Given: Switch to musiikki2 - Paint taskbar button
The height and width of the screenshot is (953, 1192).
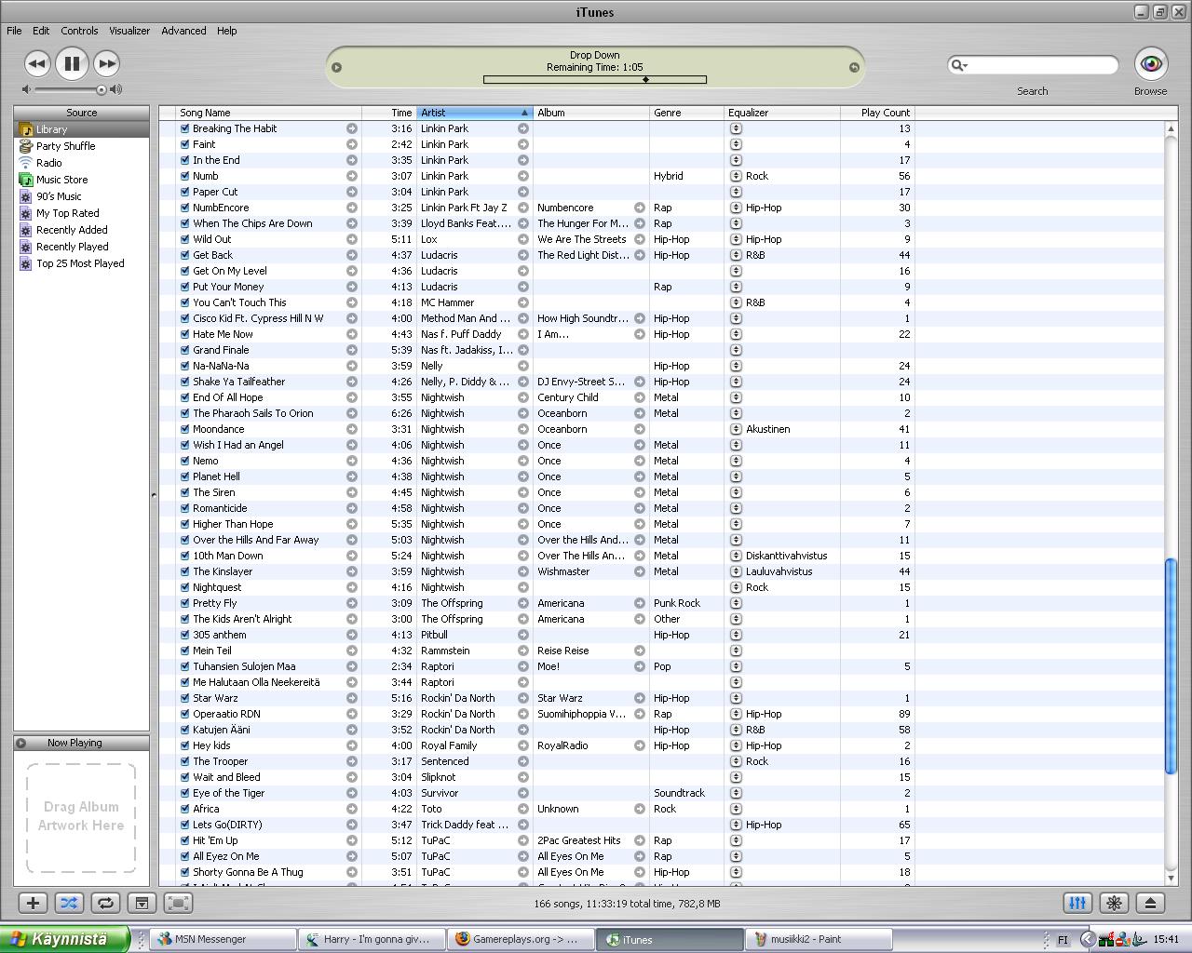Looking at the screenshot, I should [819, 939].
